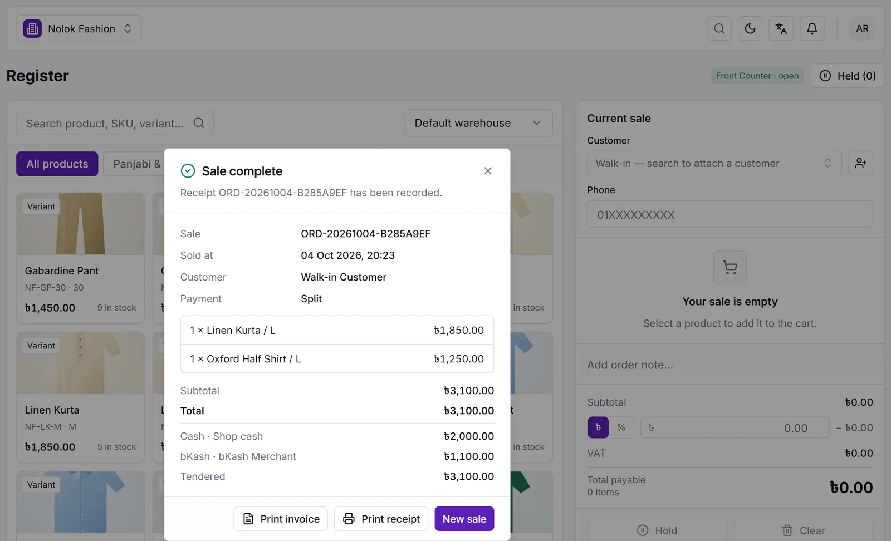Click the Linen Kurta / L line item
Screen dimensions: 891x541
337,330
